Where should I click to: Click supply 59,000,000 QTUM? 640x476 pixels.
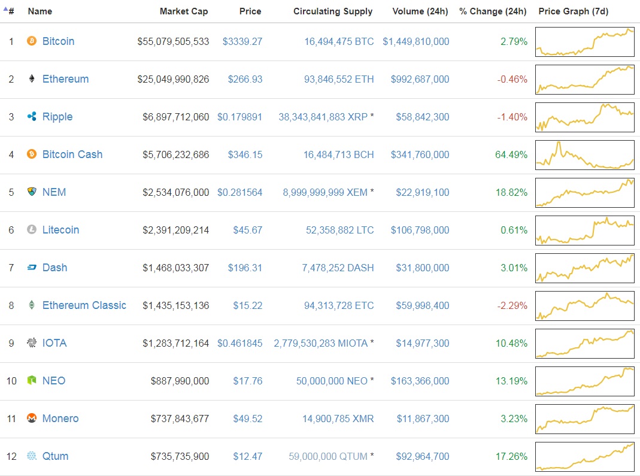(x=328, y=456)
